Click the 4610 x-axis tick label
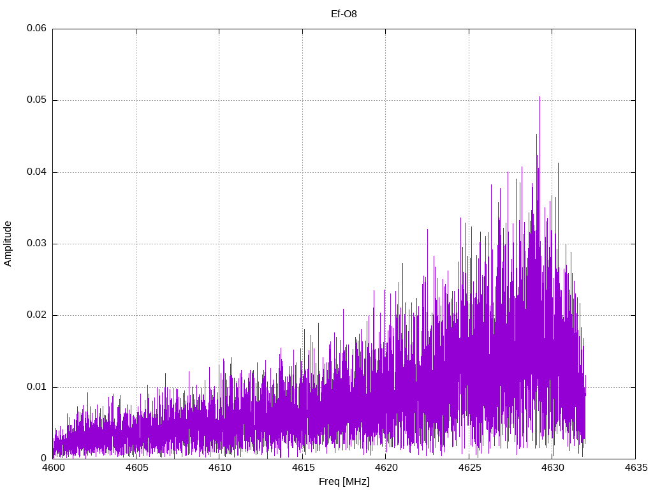This screenshot has width=653, height=490. tap(219, 468)
